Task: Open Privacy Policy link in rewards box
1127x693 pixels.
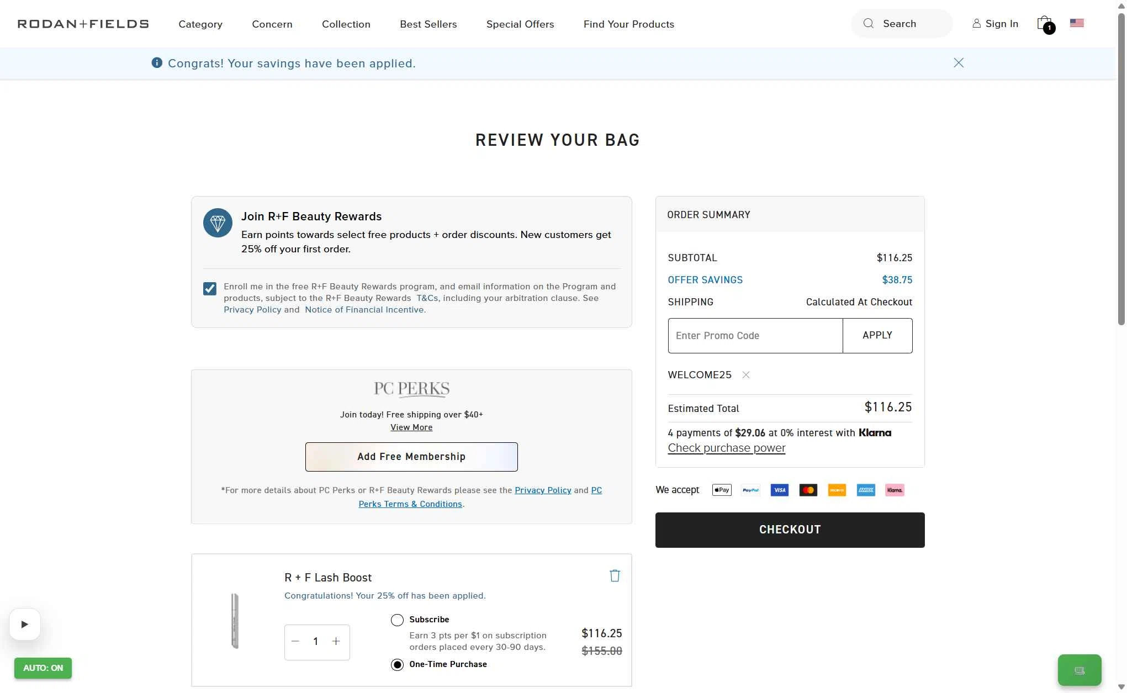Action: [x=252, y=310]
